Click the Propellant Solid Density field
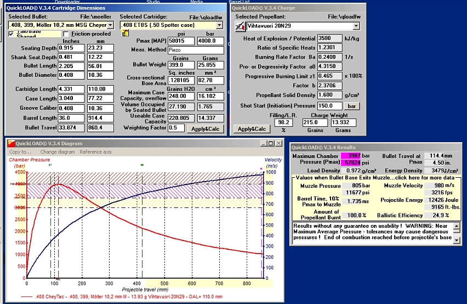The width and height of the screenshot is (467, 304). tap(330, 95)
